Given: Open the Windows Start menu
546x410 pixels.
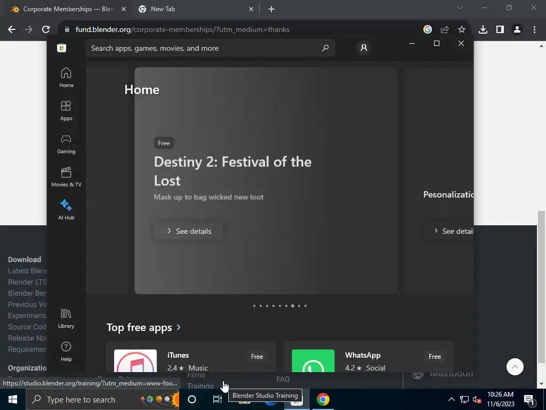Looking at the screenshot, I should (x=13, y=399).
